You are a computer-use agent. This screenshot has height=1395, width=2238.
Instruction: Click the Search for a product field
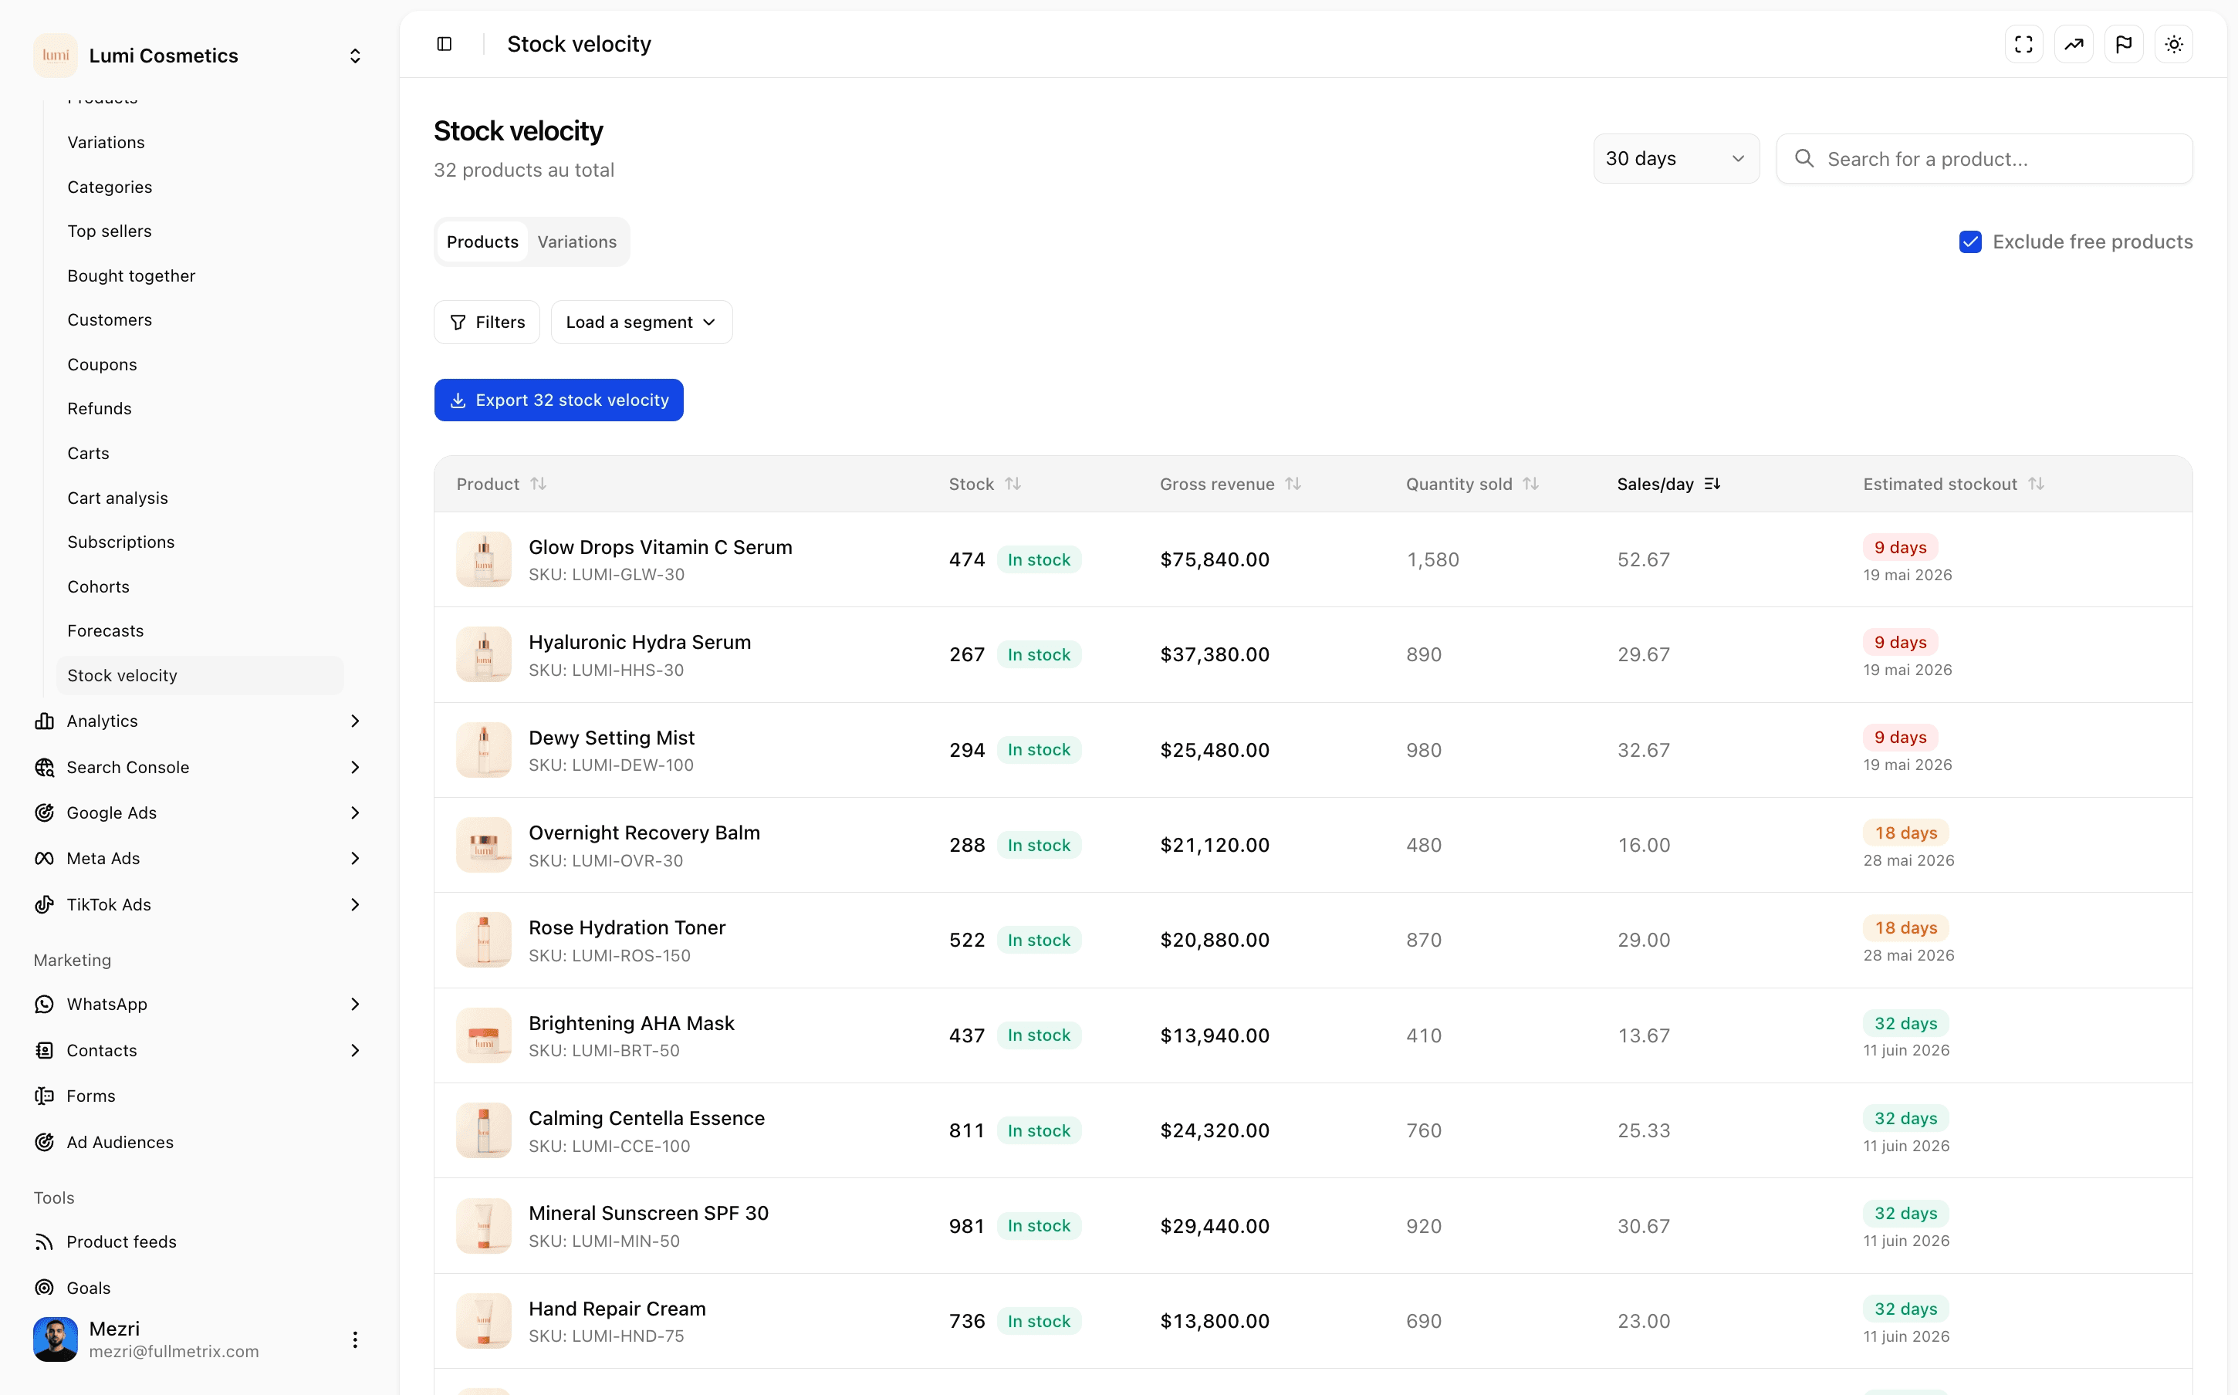tap(1984, 159)
